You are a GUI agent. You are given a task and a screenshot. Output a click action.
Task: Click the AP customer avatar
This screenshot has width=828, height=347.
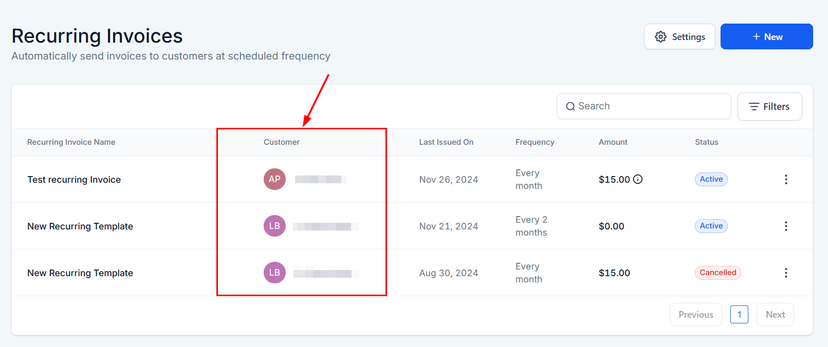tap(274, 179)
